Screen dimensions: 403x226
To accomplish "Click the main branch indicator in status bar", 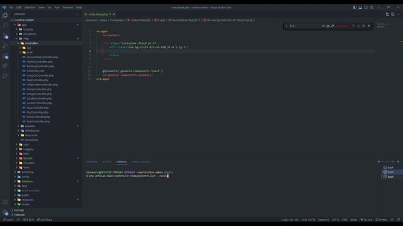I will (8, 220).
